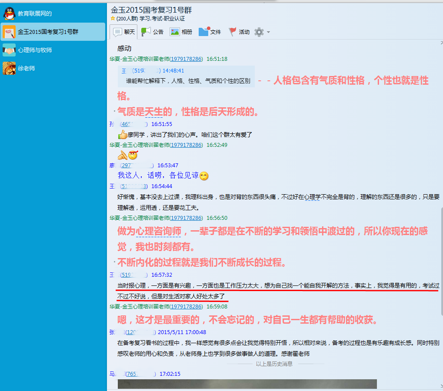Open QQ number link 1979178286 at 16:51:18

(x=186, y=59)
